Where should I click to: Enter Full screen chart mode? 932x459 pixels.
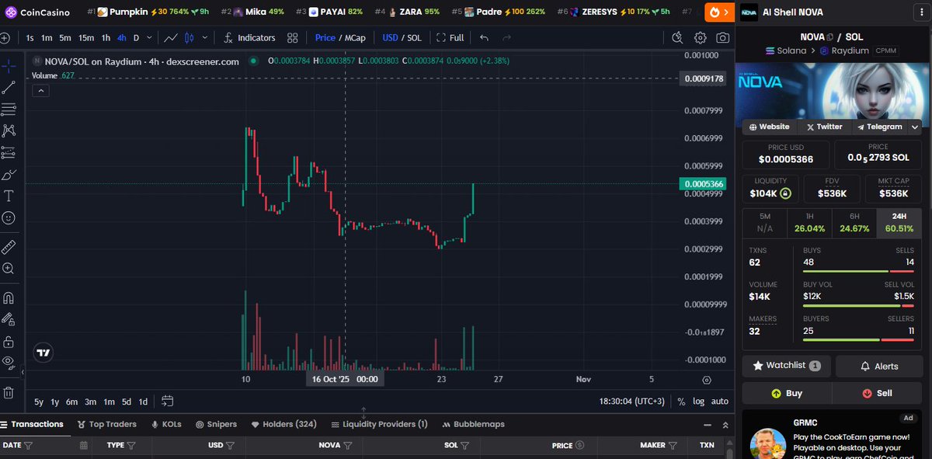point(450,37)
